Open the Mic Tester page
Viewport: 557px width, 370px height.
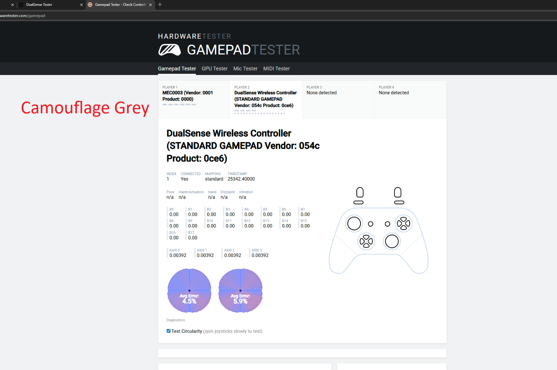click(x=245, y=69)
